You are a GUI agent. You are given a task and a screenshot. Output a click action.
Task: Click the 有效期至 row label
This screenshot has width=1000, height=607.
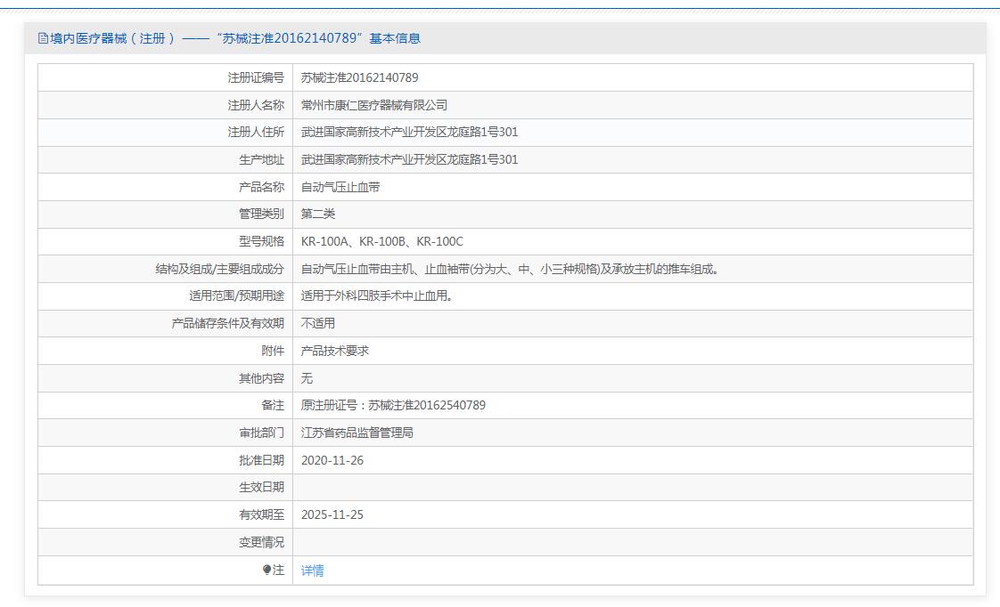[261, 514]
